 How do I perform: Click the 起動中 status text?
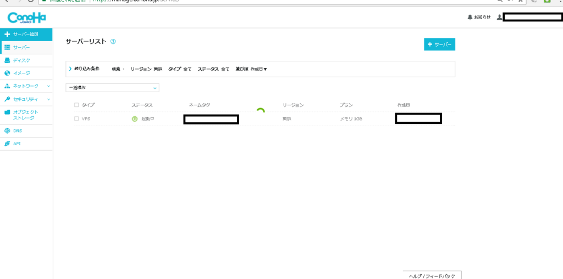(x=147, y=119)
